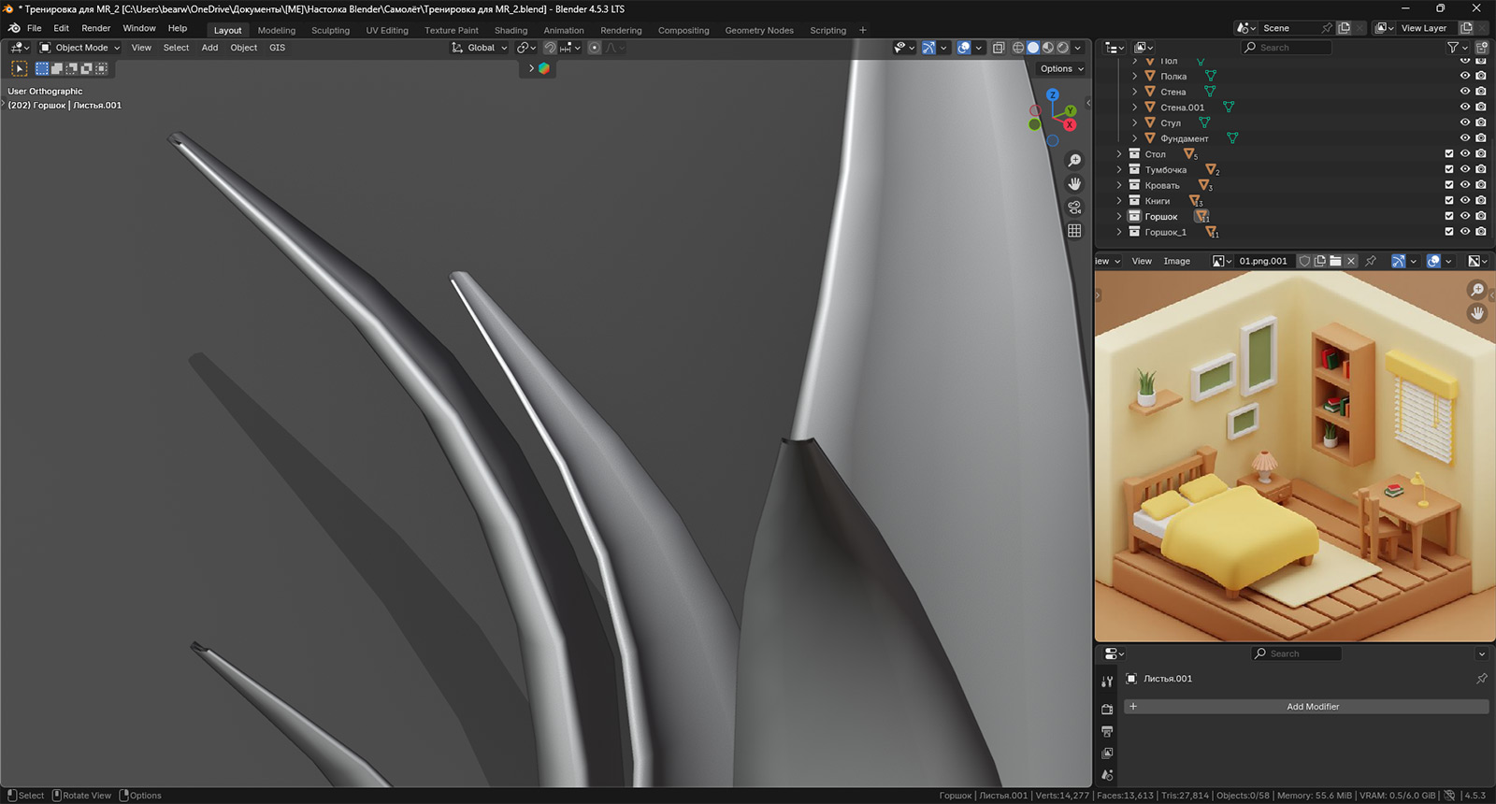This screenshot has height=804, width=1496.
Task: Hide the Кровать collection with eye icon
Action: [x=1465, y=185]
